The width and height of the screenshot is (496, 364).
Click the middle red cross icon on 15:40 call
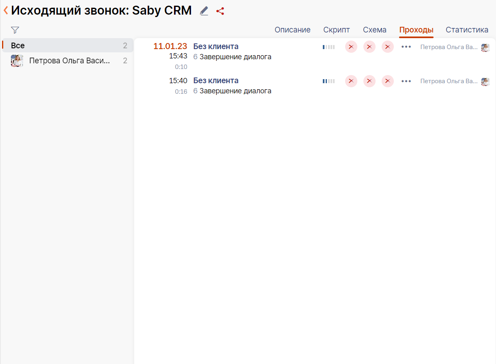tap(369, 81)
